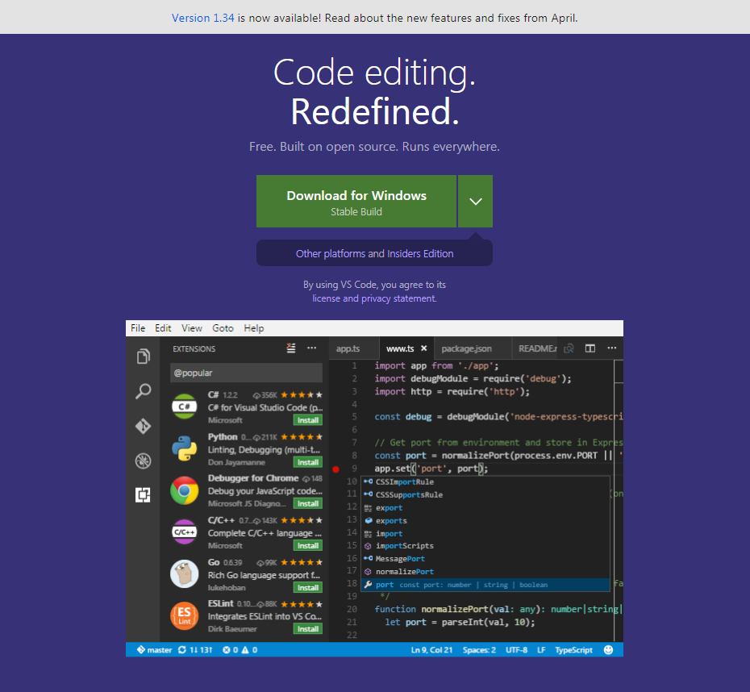Open editor more actions ellipsis menu
The height and width of the screenshot is (692, 750).
pos(612,348)
